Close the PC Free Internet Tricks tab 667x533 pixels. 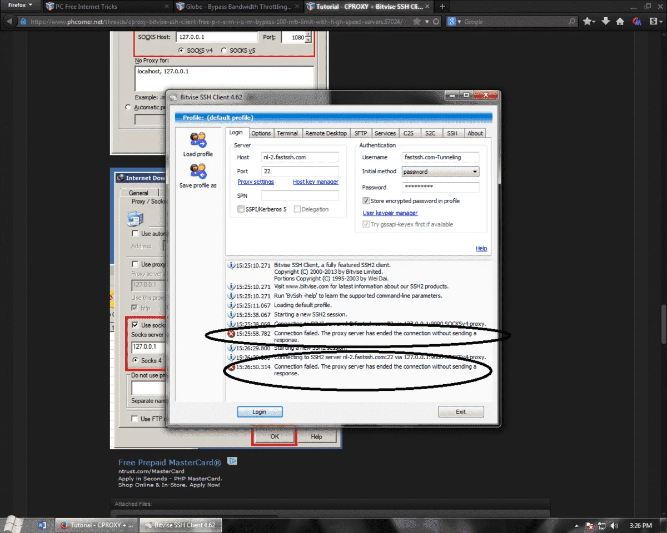pyautogui.click(x=167, y=7)
